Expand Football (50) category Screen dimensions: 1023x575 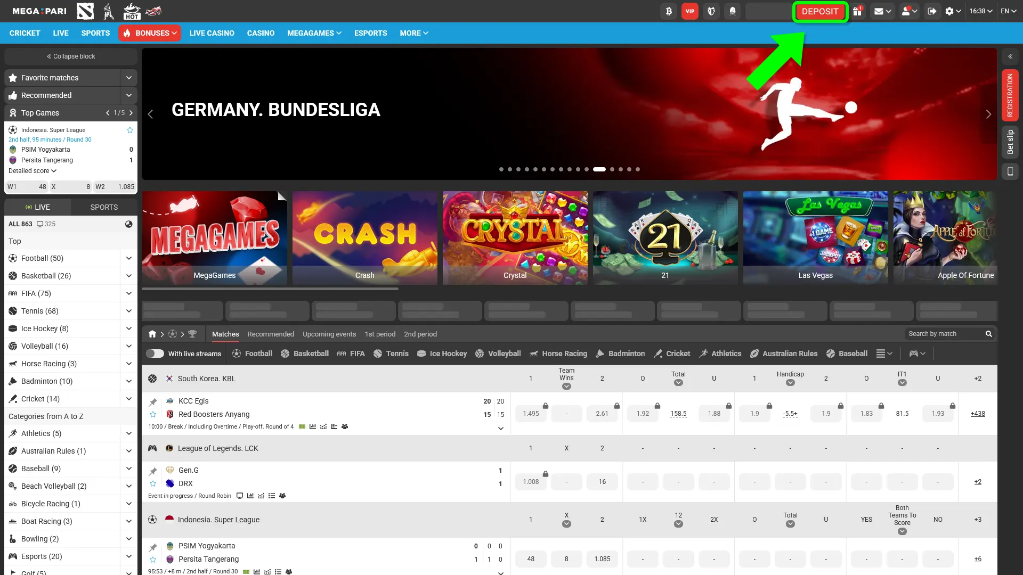point(128,258)
